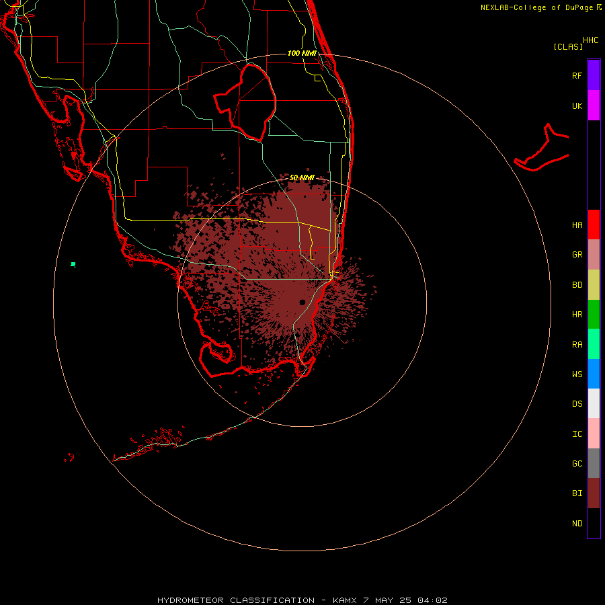Click the 50 NMI range ring label
The width and height of the screenshot is (605, 605).
[302, 177]
